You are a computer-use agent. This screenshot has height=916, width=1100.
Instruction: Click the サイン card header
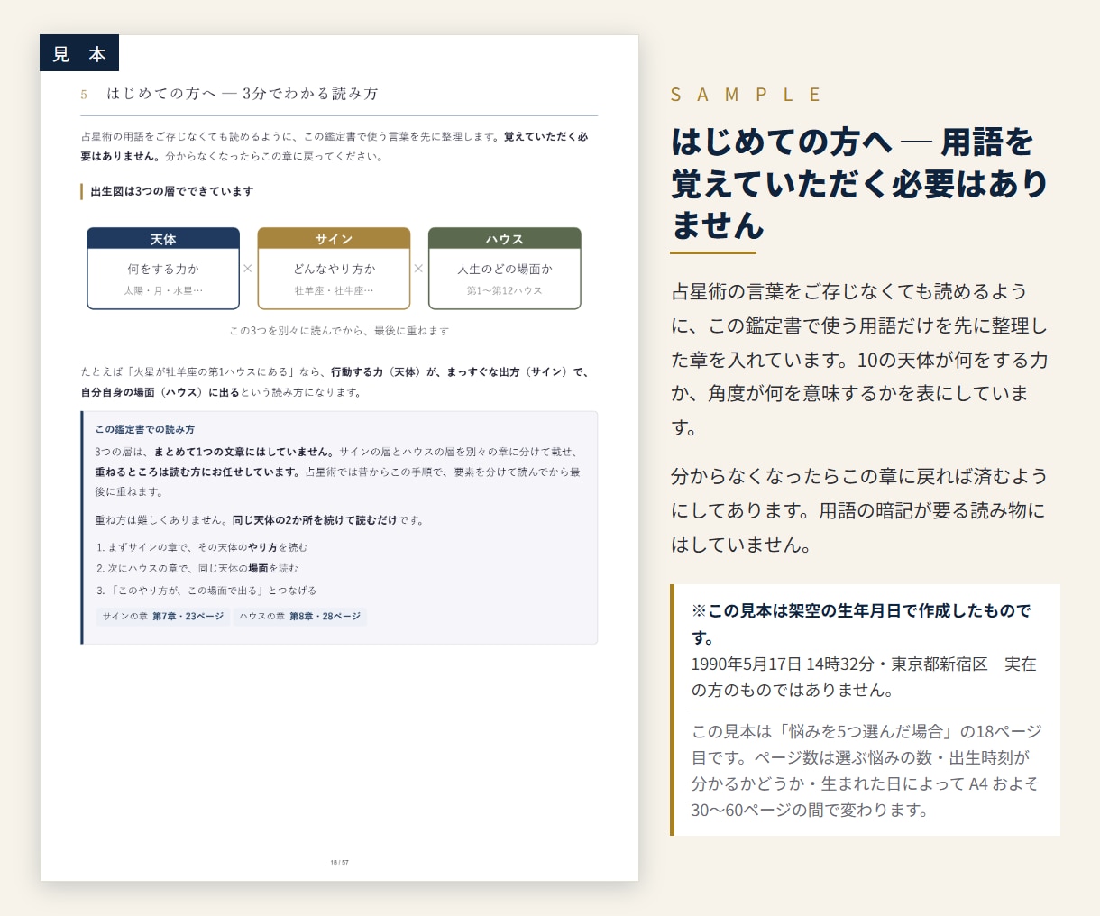tap(334, 239)
